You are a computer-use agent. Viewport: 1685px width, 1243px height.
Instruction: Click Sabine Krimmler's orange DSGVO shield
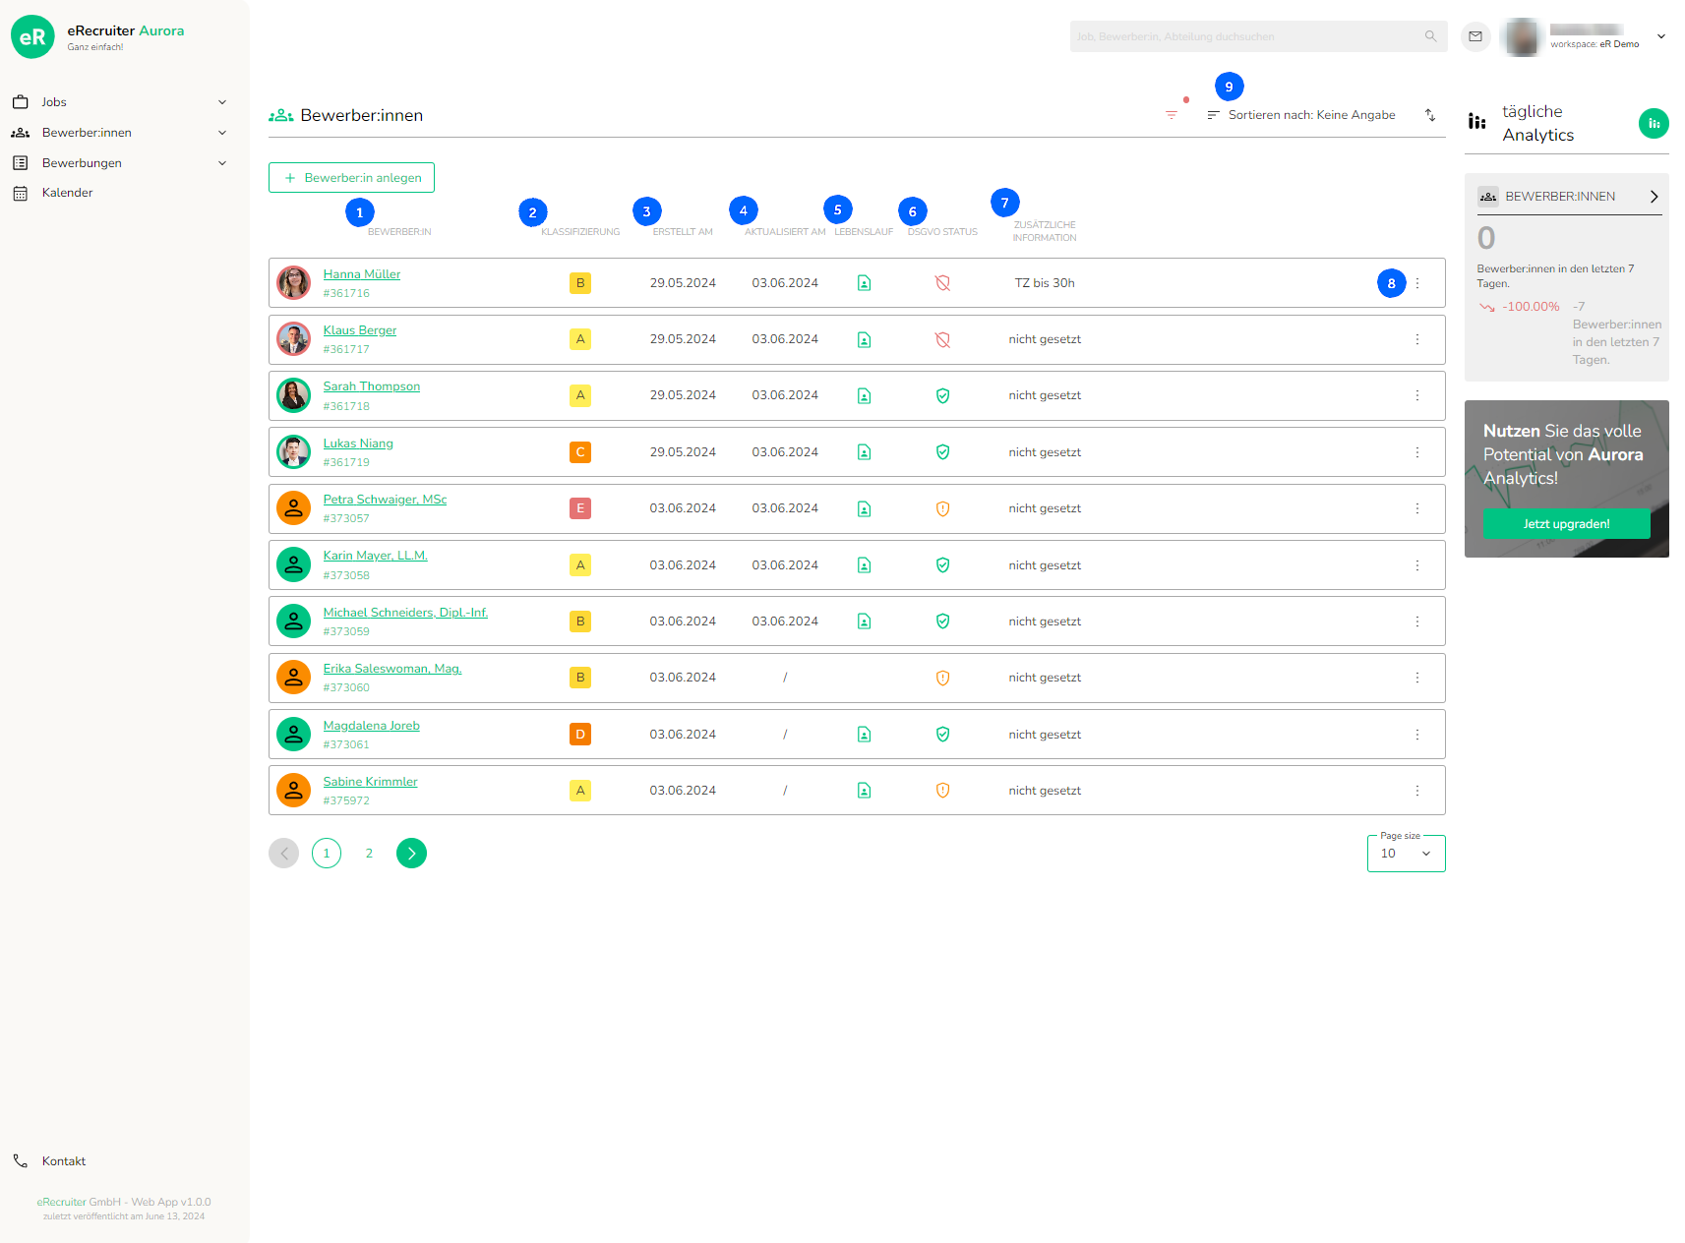pyautogui.click(x=942, y=791)
